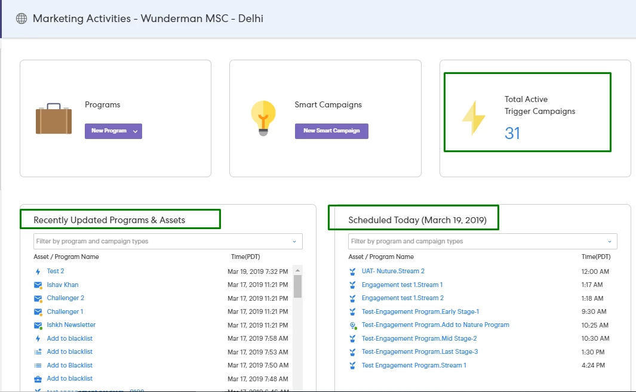The width and height of the screenshot is (636, 392).
Task: Expand Scheduled Today filter by program types dropdown
Action: (x=483, y=241)
